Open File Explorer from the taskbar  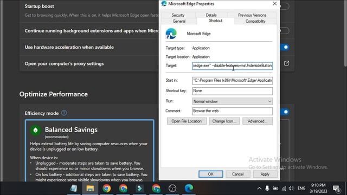pyautogui.click(x=90, y=188)
